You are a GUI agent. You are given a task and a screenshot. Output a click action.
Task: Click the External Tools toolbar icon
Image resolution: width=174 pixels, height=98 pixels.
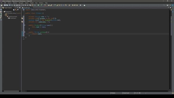point(45,5)
